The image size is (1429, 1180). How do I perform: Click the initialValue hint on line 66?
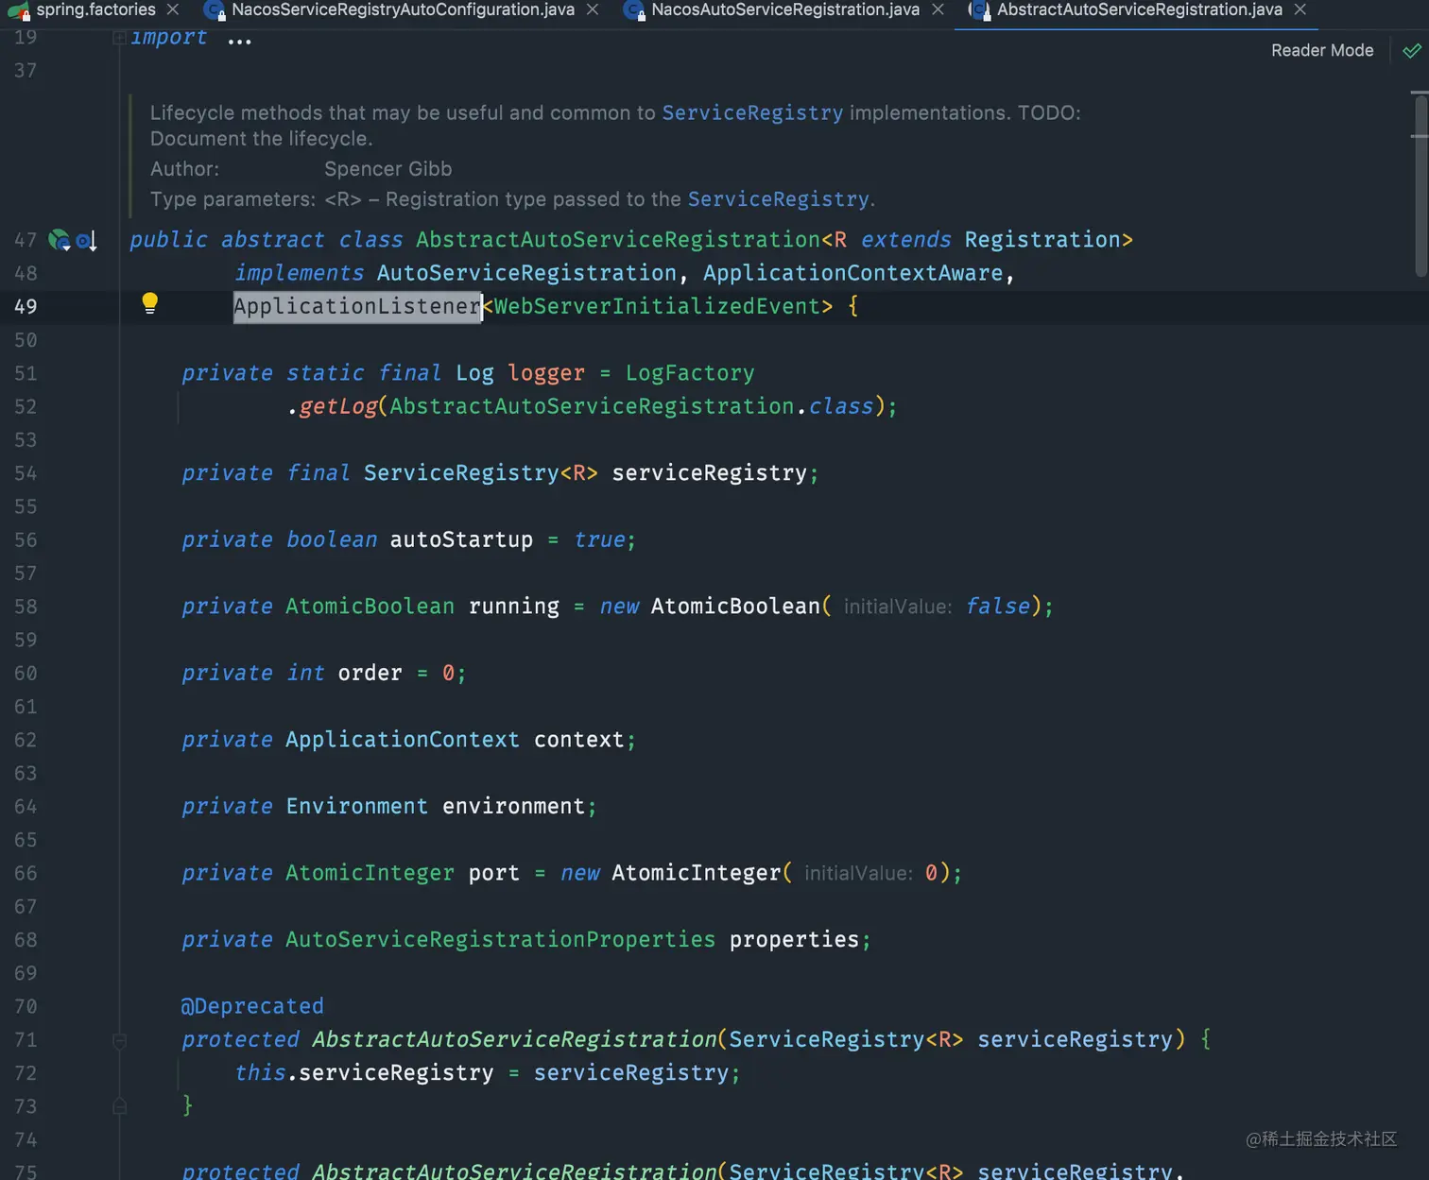(x=858, y=873)
